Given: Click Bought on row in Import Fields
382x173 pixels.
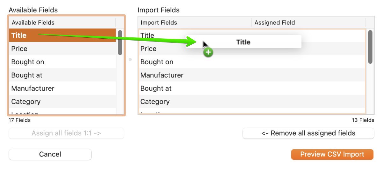Looking at the screenshot, I should pos(252,62).
